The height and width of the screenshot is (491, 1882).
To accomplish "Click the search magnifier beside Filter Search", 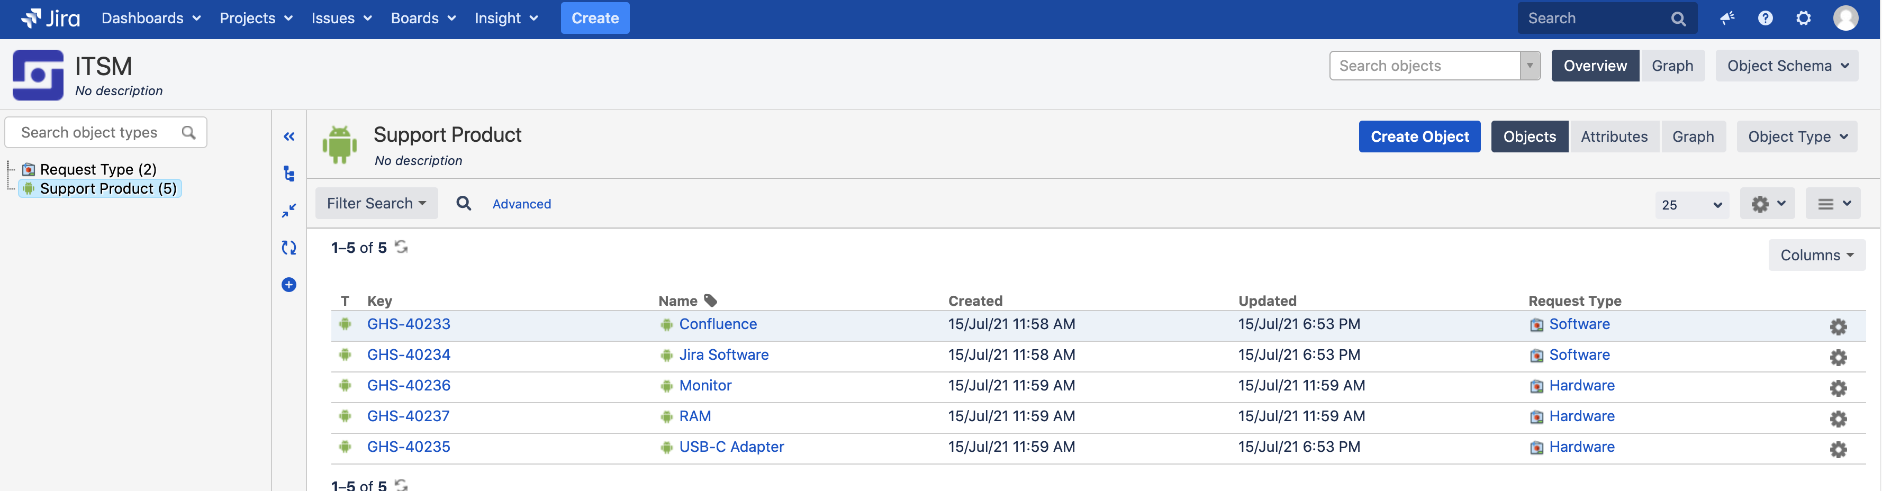I will 464,204.
